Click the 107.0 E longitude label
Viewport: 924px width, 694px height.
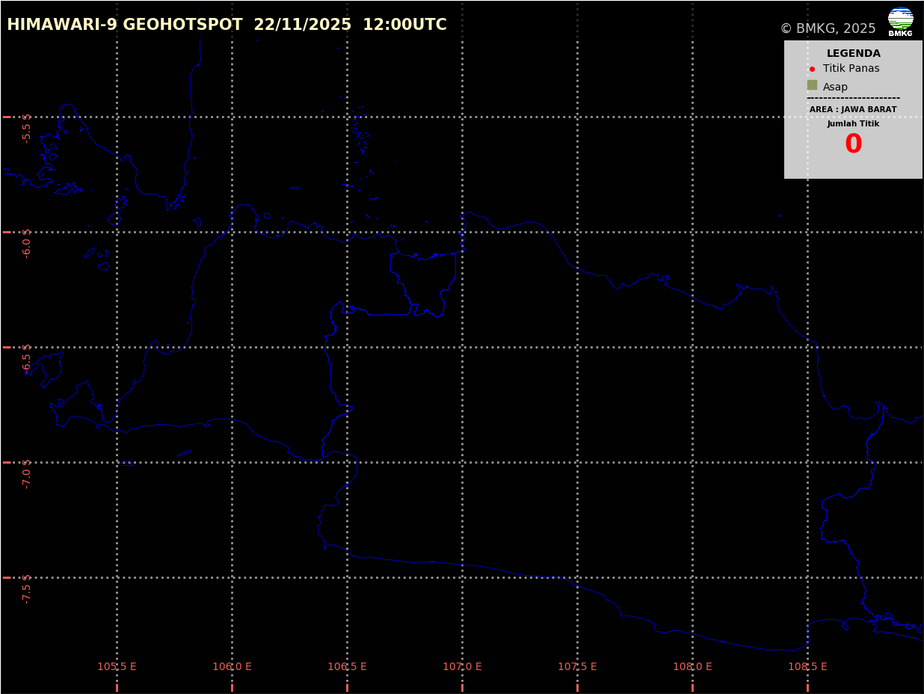[462, 666]
